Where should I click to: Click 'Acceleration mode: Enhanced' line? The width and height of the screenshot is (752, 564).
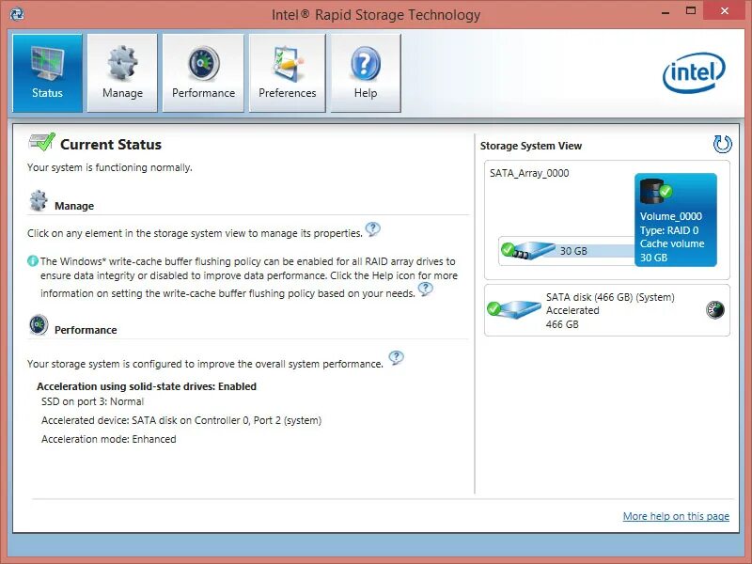pos(108,439)
